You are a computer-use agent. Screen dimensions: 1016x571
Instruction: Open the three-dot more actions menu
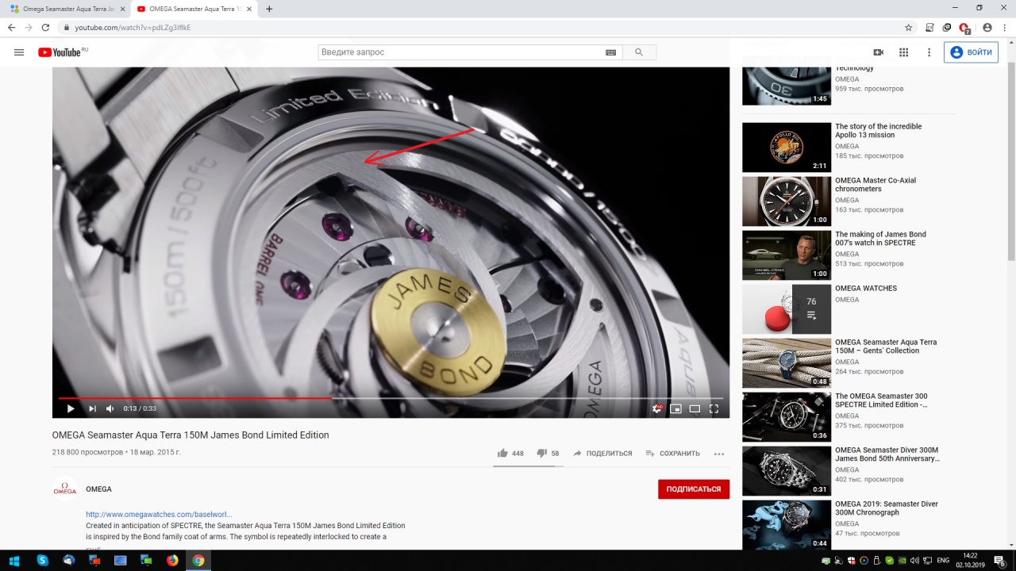pyautogui.click(x=719, y=454)
